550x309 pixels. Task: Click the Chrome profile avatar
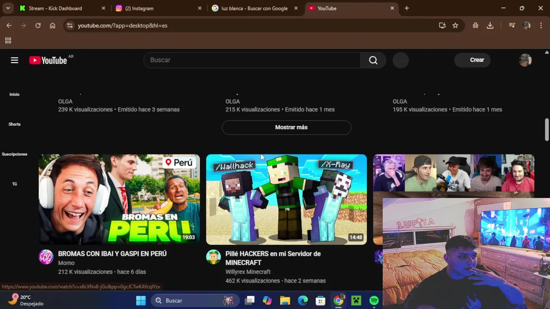point(526,26)
